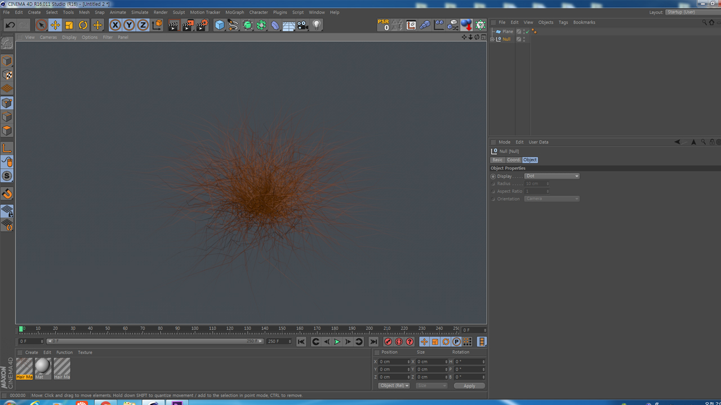Go to start of animation
721x405 pixels.
[301, 341]
